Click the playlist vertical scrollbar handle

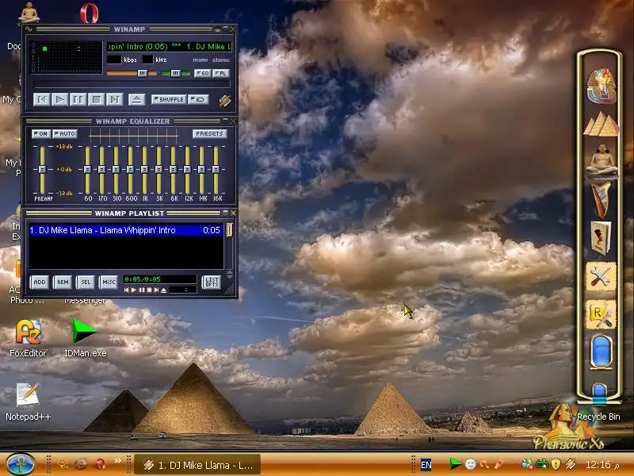(x=229, y=230)
